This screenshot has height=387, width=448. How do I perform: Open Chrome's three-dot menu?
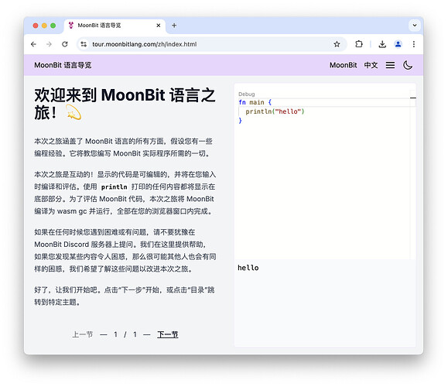414,44
